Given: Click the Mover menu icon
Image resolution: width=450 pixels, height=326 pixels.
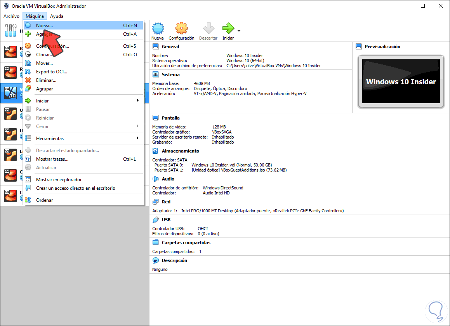Looking at the screenshot, I should [28, 63].
